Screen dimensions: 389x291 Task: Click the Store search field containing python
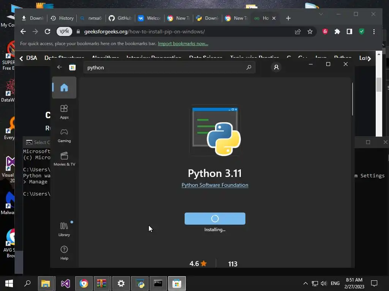coord(169,67)
